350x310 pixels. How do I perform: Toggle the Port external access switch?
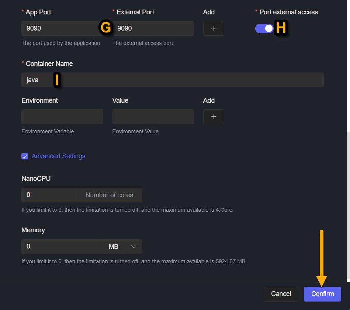[x=264, y=28]
